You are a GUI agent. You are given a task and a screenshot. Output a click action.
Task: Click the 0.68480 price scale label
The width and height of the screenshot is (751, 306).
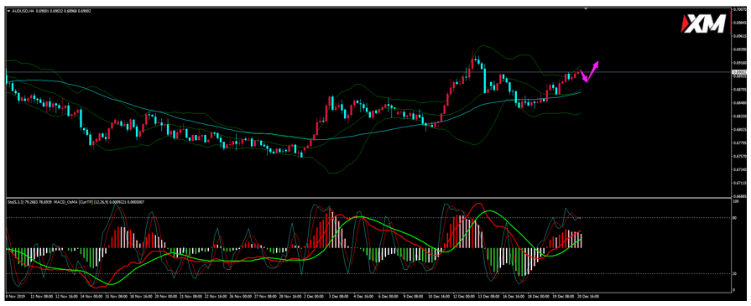(x=739, y=102)
